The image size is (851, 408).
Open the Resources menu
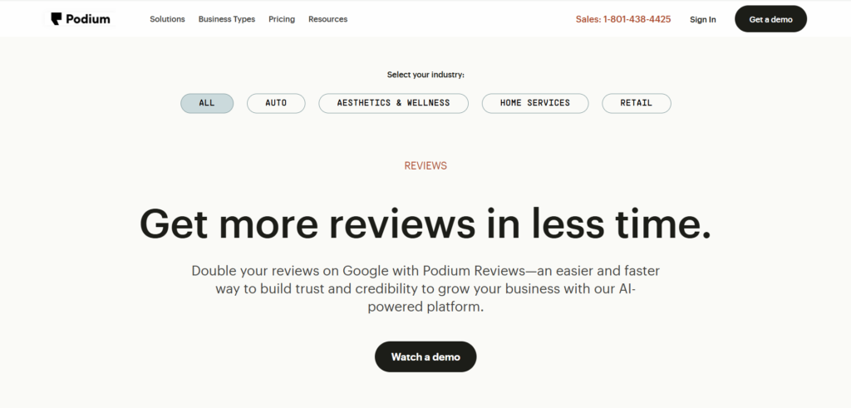tap(327, 19)
